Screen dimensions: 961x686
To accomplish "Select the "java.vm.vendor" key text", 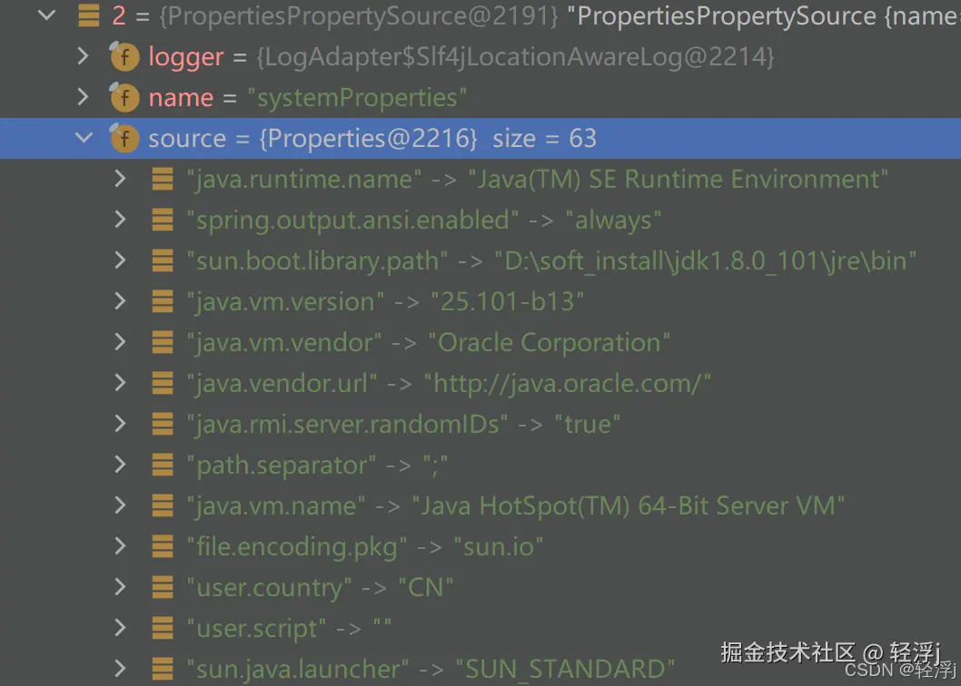I will pyautogui.click(x=284, y=342).
